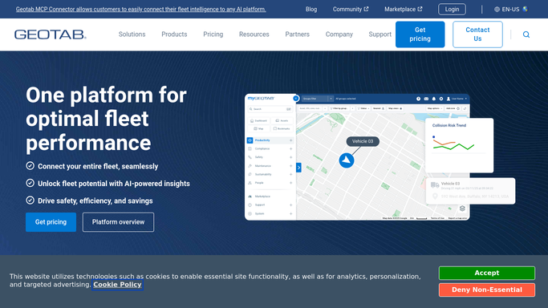Open the Partners menu
548x308 pixels.
click(x=297, y=34)
